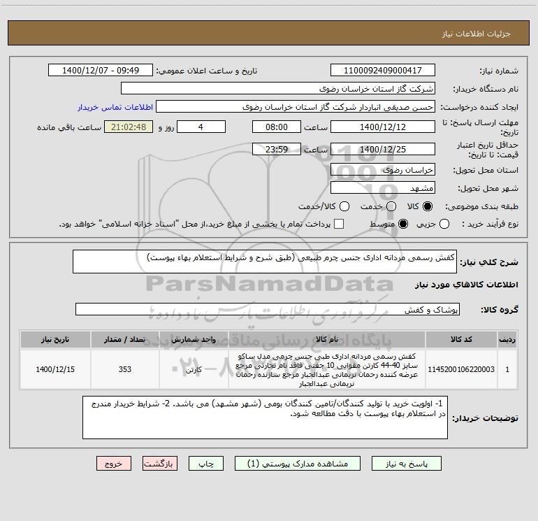The height and width of the screenshot is (521, 538).
Task: Click the گروه کالا field پوشاک و کفش
Action: [268, 309]
